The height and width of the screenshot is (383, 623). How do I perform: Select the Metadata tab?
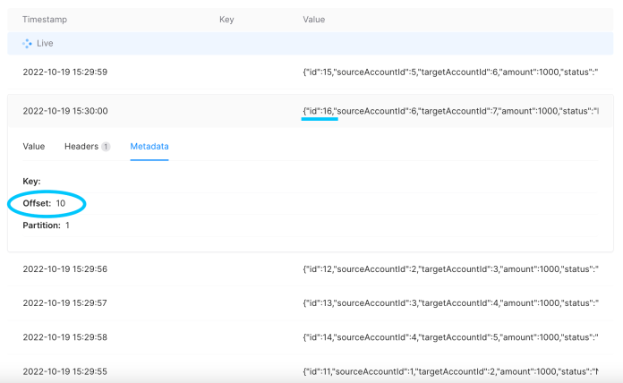(149, 146)
